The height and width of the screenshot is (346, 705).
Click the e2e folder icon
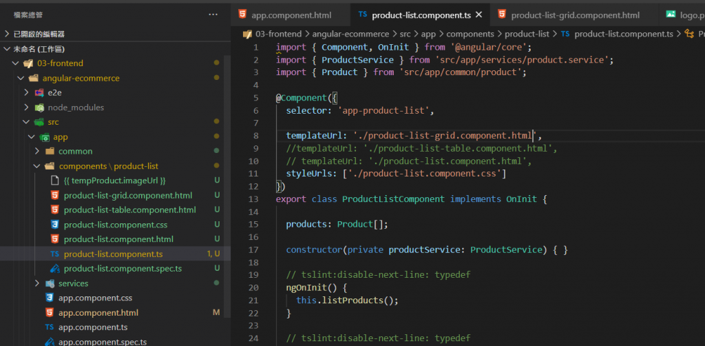pos(39,92)
